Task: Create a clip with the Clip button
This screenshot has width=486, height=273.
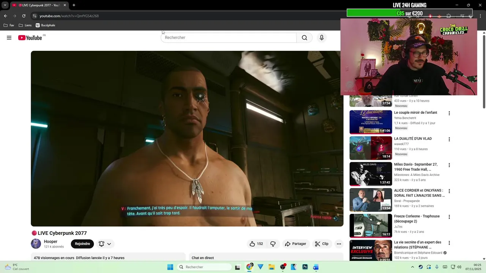Action: tap(322, 244)
